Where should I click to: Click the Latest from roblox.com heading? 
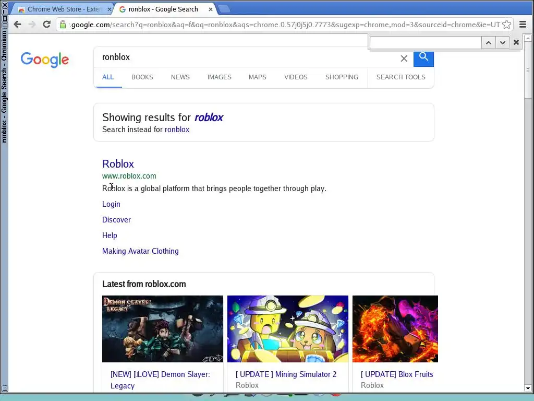pos(144,284)
